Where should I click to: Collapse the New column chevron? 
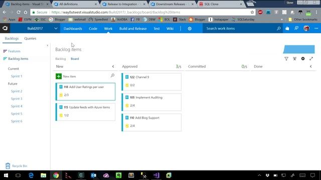click(x=113, y=66)
